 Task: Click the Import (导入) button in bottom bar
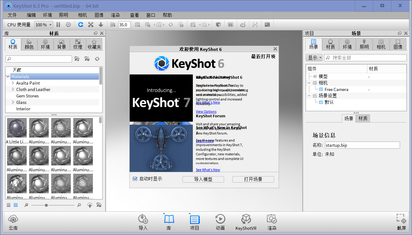click(x=143, y=222)
